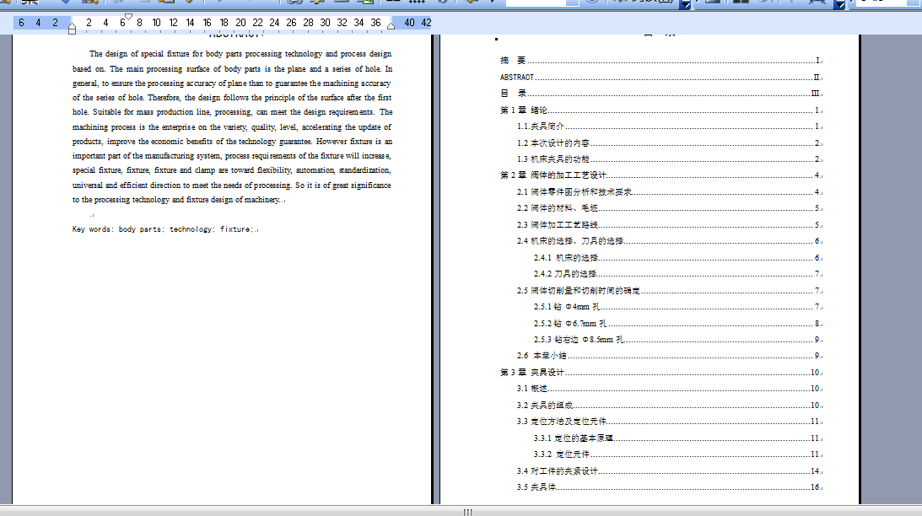This screenshot has height=516, width=922.
Task: Click the 第 2 章 阀体的加工工艺设计 entry
Action: point(661,175)
